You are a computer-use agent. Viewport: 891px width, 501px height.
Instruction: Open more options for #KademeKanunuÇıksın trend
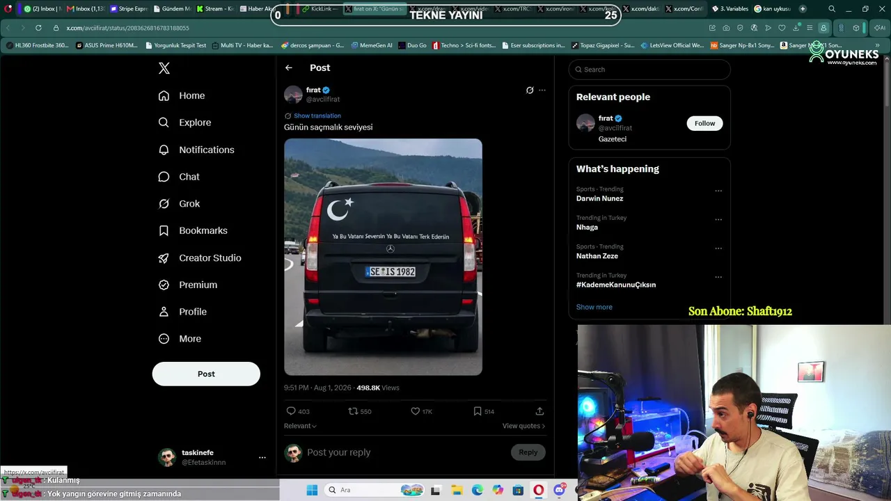(718, 277)
